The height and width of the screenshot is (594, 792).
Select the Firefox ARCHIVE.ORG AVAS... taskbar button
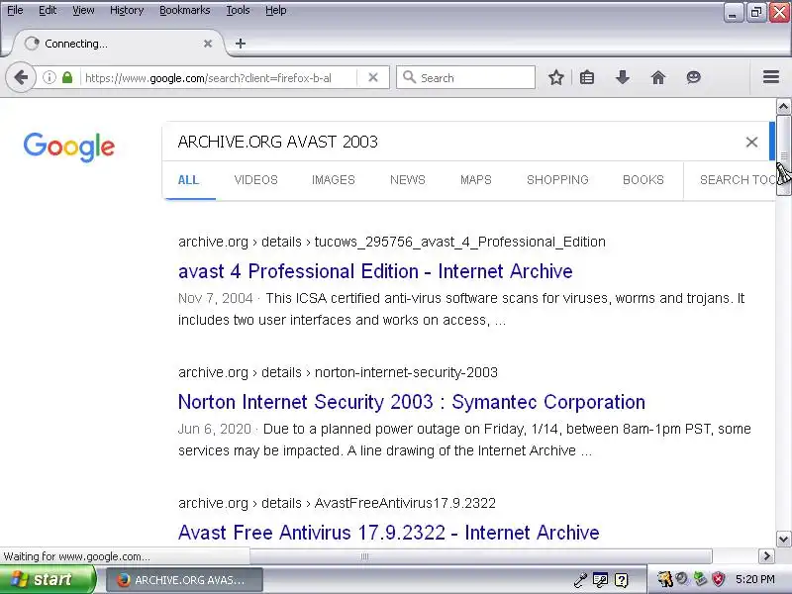[184, 580]
